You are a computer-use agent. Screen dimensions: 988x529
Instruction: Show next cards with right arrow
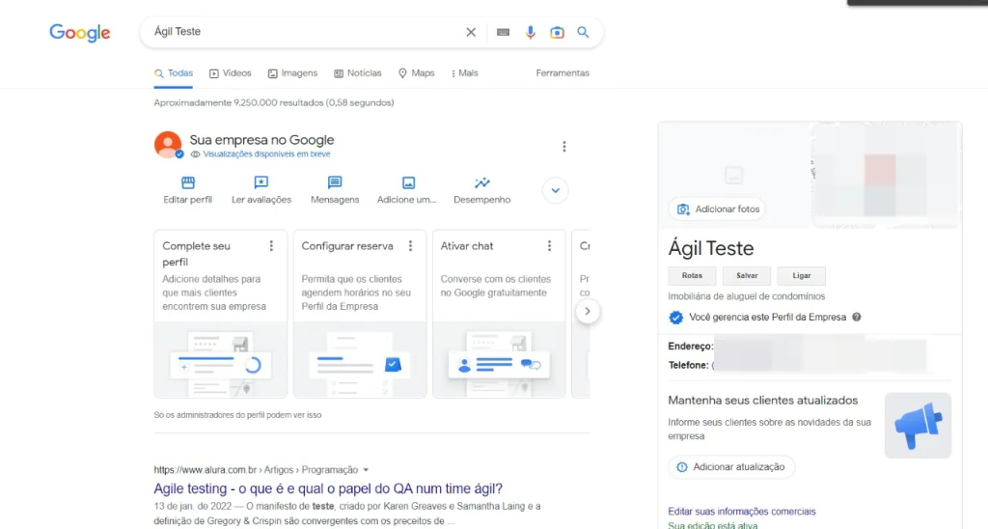tap(588, 311)
